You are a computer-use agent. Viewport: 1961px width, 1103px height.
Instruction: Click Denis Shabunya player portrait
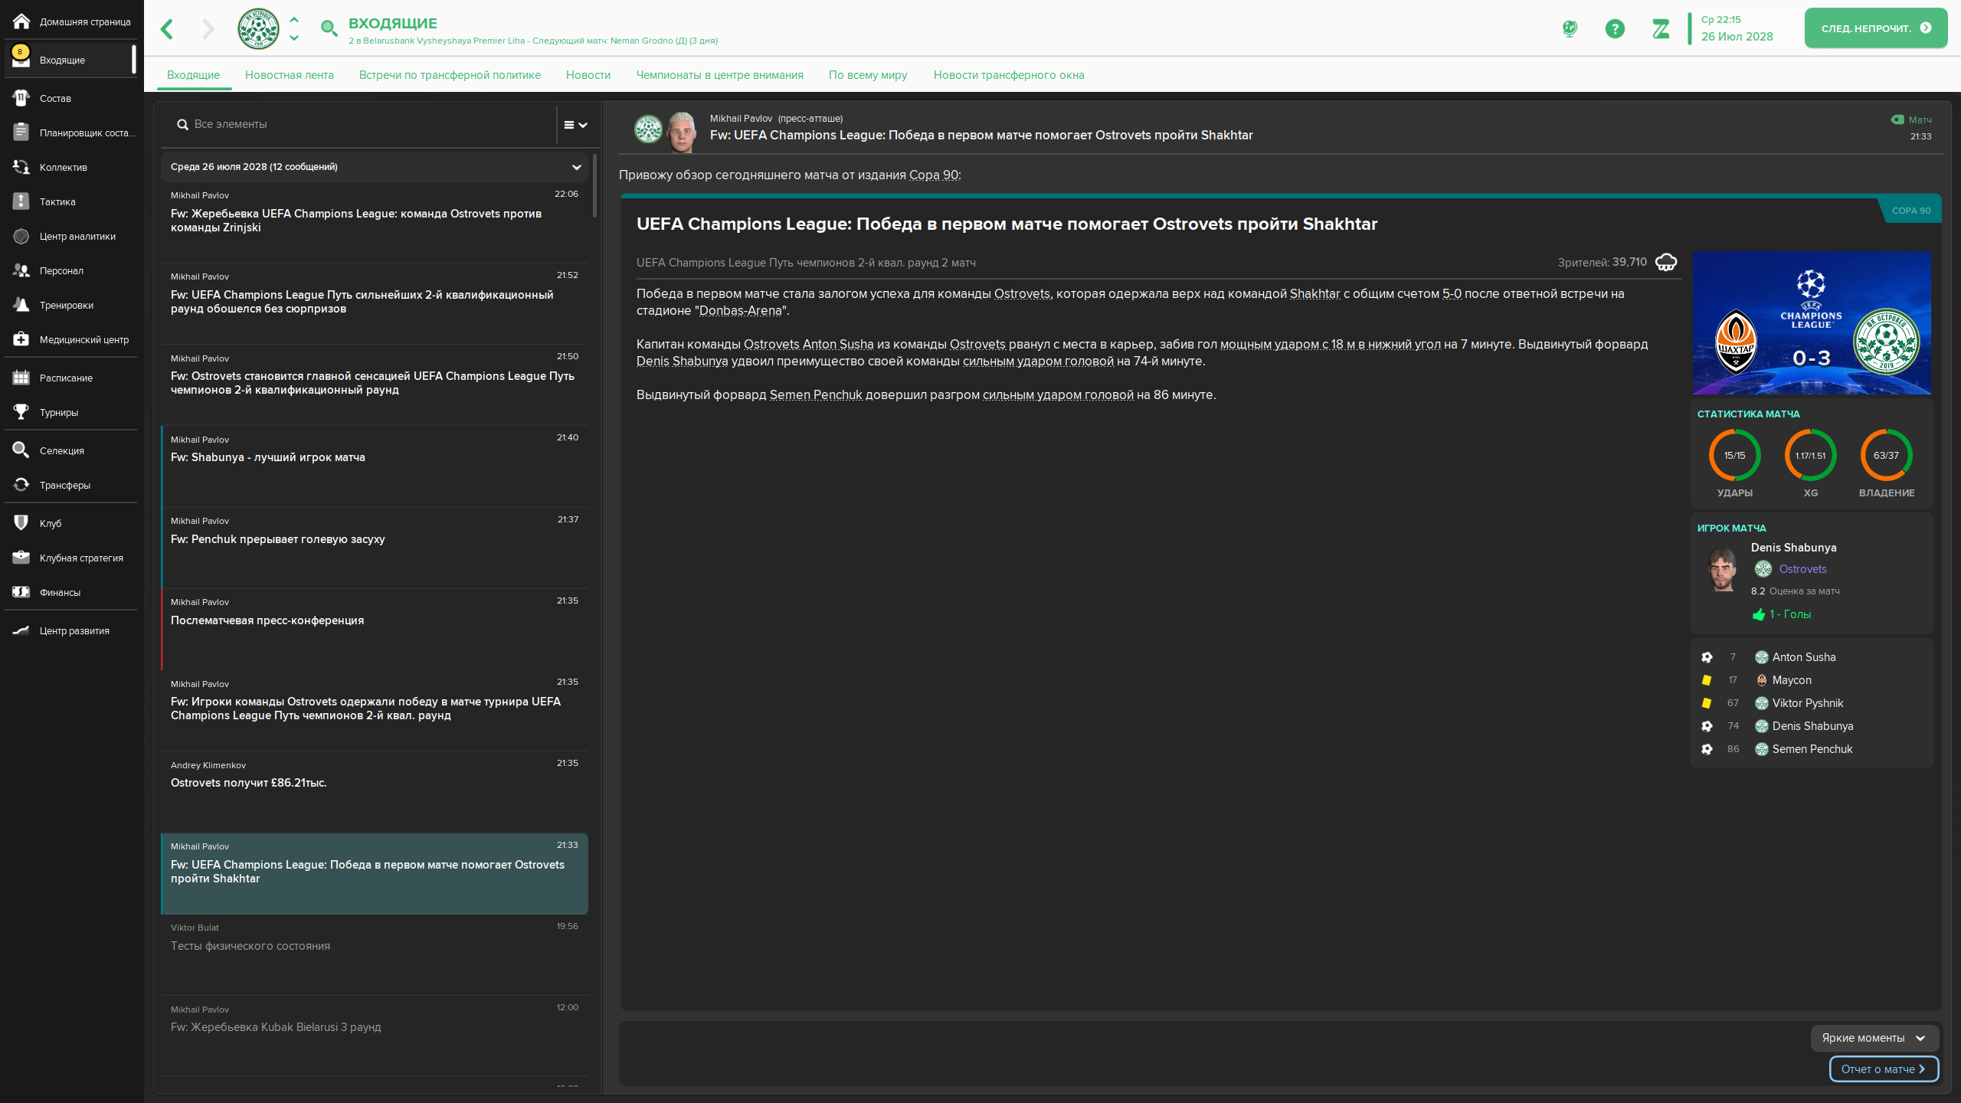(x=1722, y=569)
